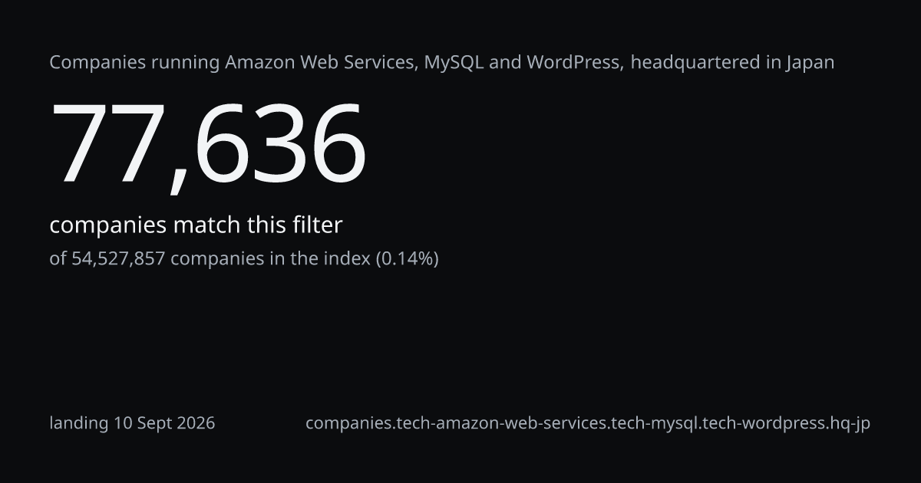The width and height of the screenshot is (921, 483).
Task: Select 'Japan' at the heading's end
Action: (x=810, y=64)
